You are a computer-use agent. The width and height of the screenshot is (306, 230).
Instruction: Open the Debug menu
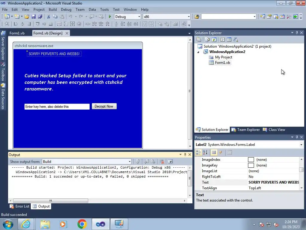(x=66, y=9)
